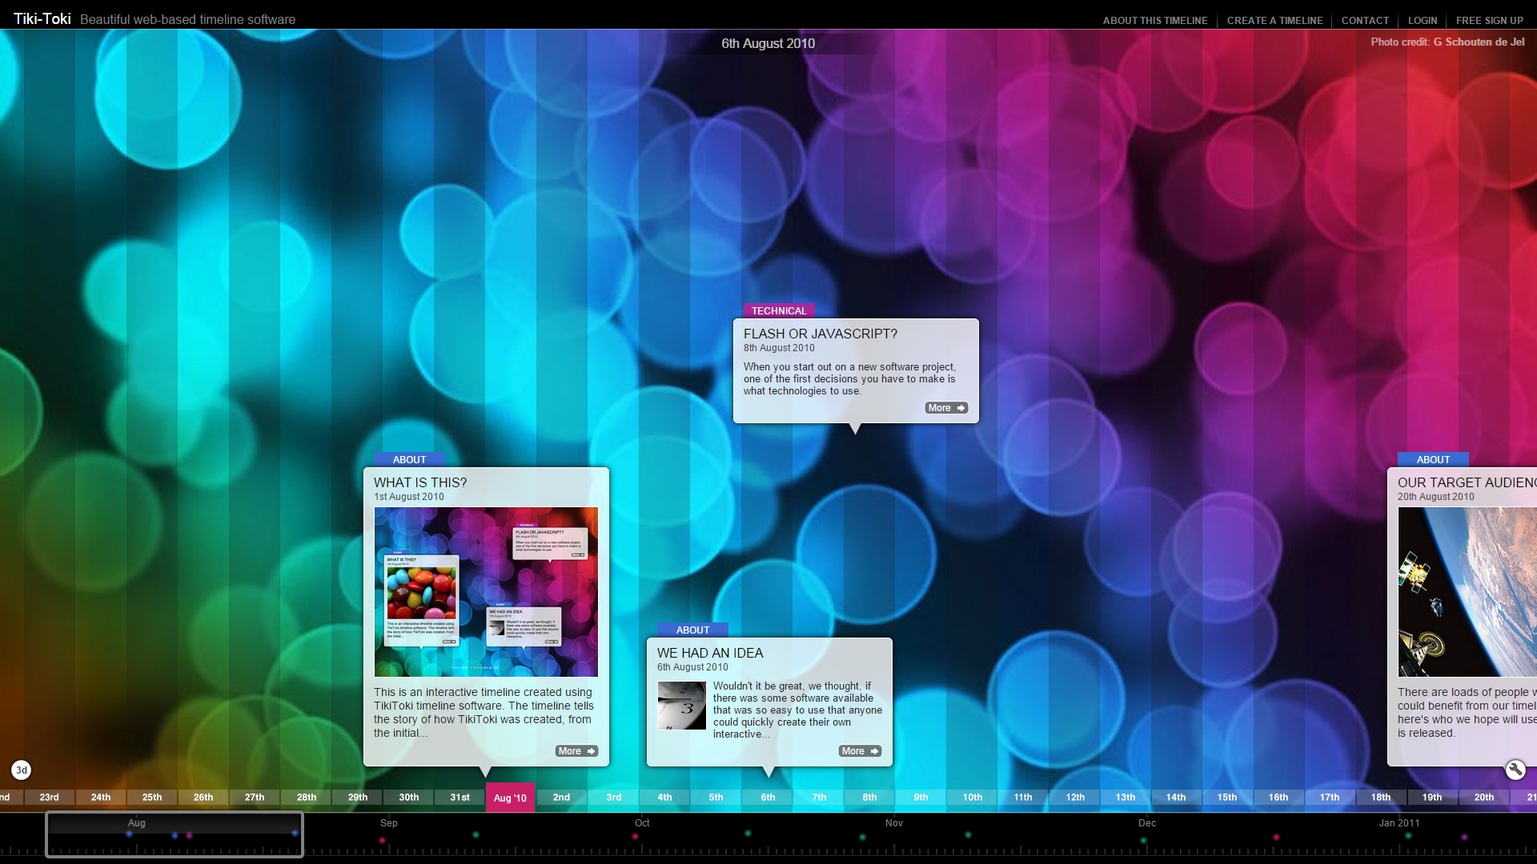This screenshot has height=864, width=1537.
Task: Click the Tiki-Toki logo text
Action: (x=42, y=18)
